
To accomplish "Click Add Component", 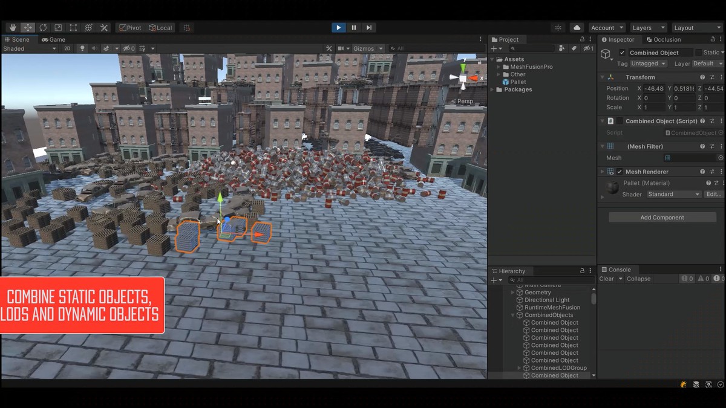I will pos(662,218).
